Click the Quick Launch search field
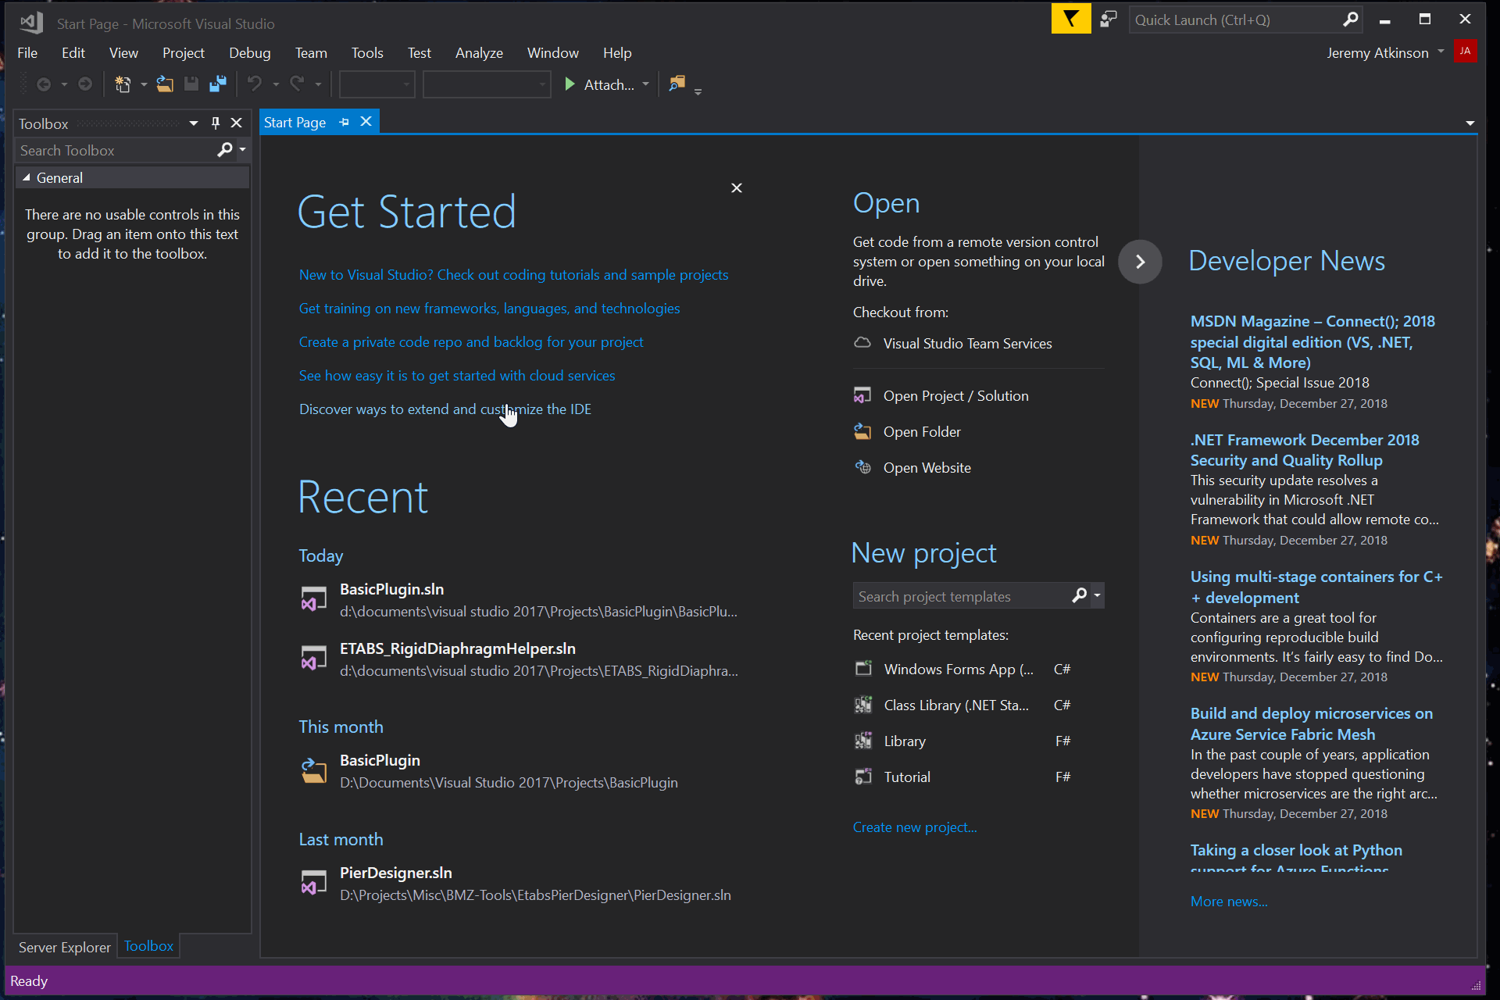 (1234, 20)
